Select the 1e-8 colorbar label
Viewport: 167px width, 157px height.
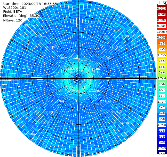[162, 131]
